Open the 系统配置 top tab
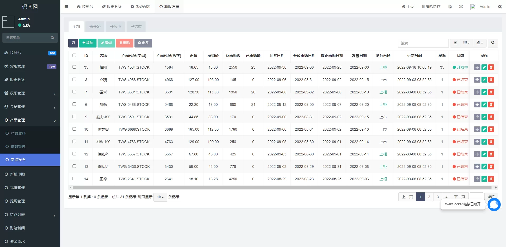506x247 pixels. (141, 7)
